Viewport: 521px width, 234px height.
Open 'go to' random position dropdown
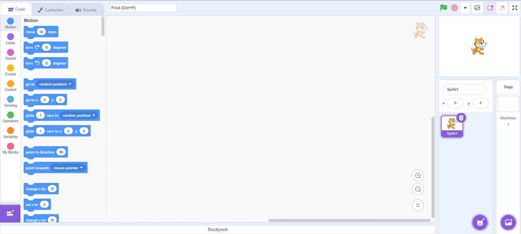click(55, 84)
